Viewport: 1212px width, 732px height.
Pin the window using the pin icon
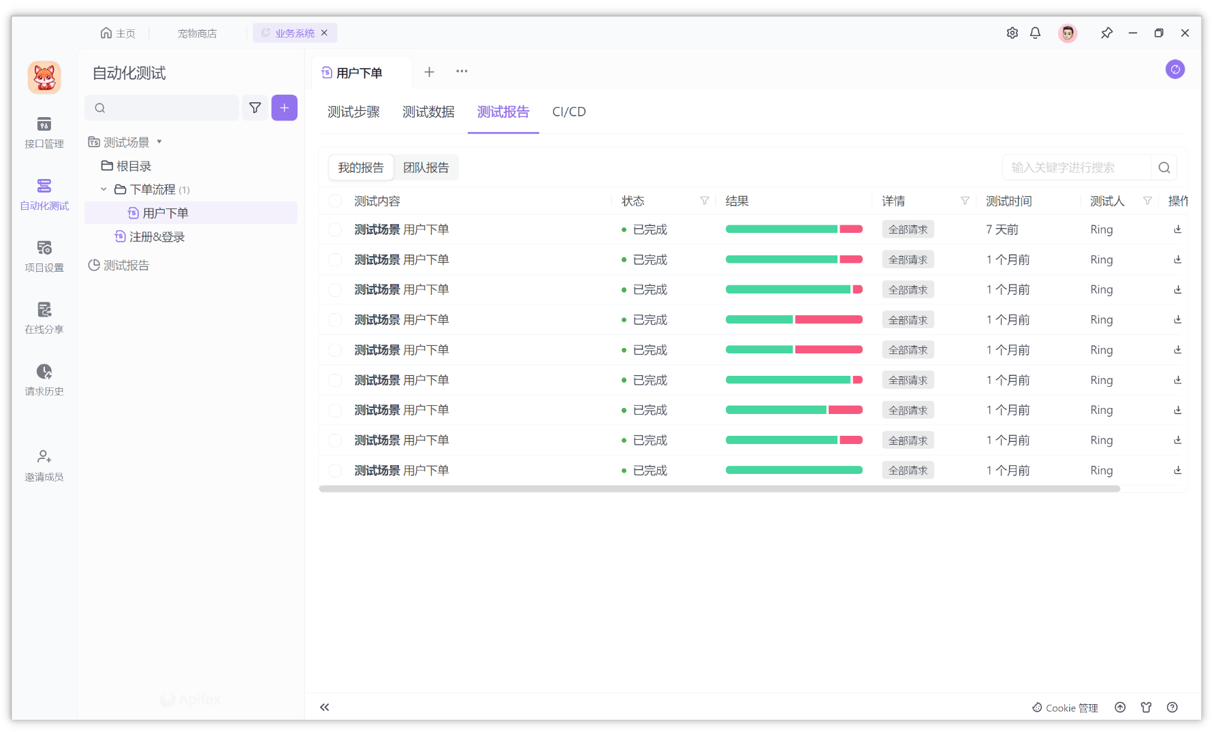pyautogui.click(x=1106, y=33)
